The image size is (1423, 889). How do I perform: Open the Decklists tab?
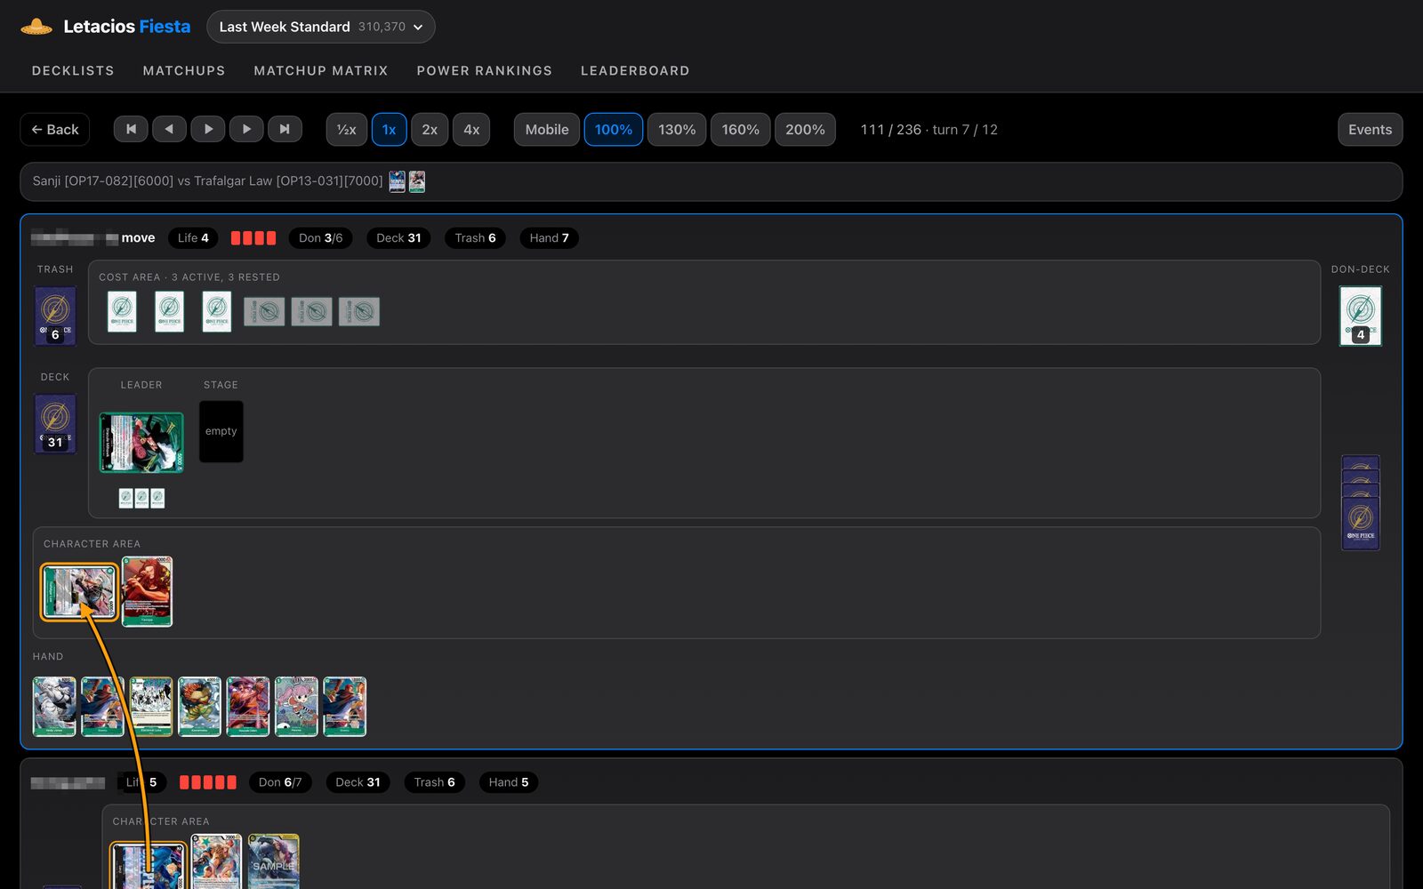[73, 70]
